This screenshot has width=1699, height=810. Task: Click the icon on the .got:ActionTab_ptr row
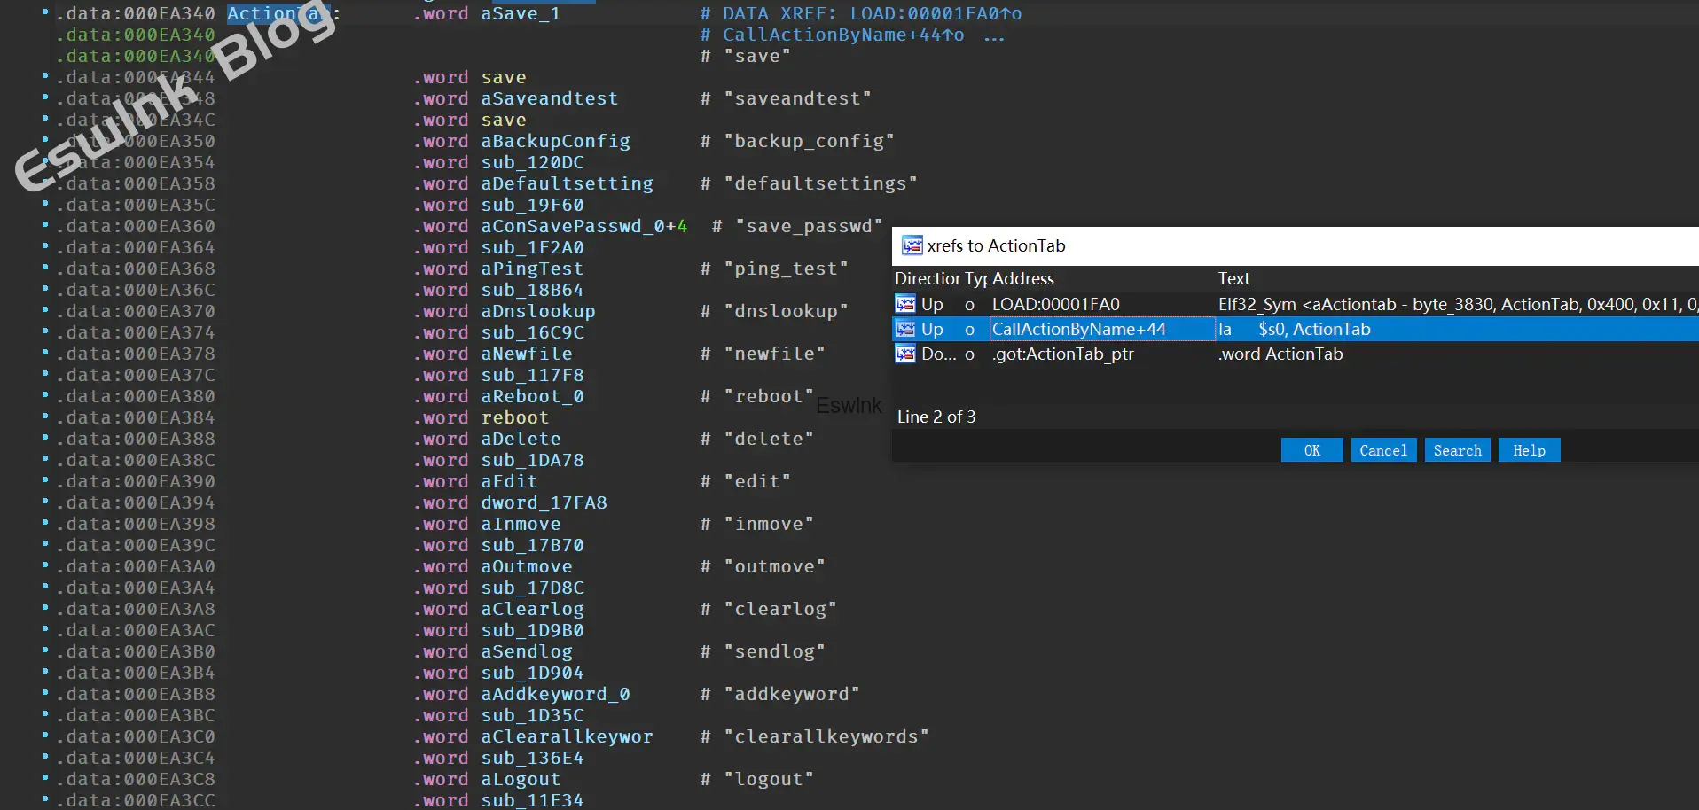[905, 354]
